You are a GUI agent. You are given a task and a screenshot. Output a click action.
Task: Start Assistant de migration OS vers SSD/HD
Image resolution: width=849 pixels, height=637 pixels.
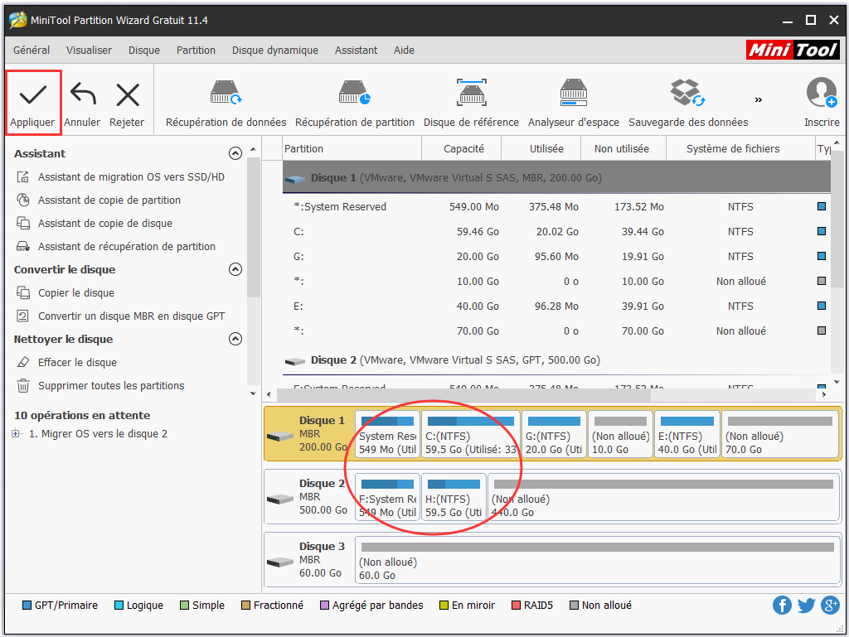[x=131, y=176]
